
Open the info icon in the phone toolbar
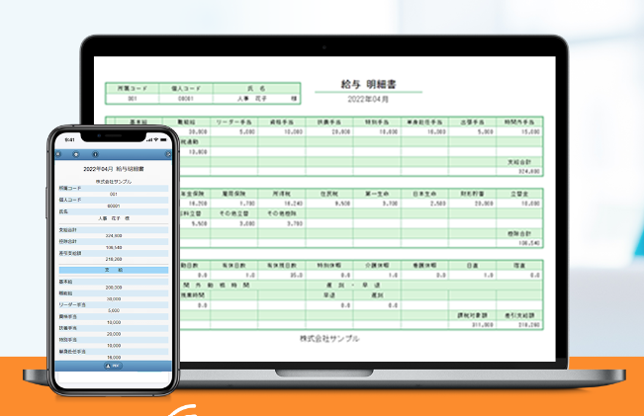tap(95, 155)
